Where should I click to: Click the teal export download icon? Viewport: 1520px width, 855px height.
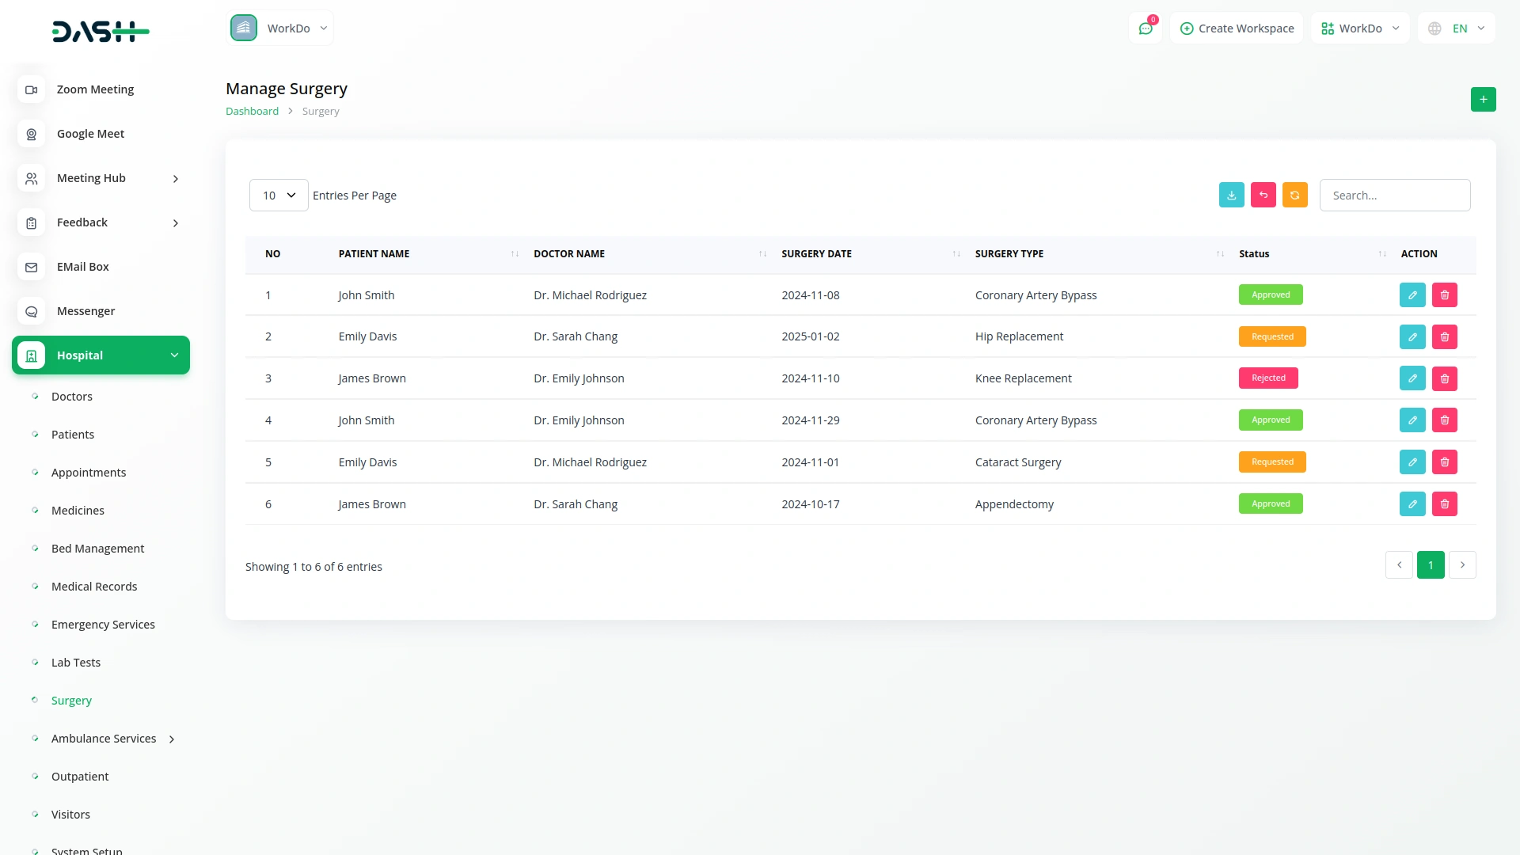click(1231, 195)
